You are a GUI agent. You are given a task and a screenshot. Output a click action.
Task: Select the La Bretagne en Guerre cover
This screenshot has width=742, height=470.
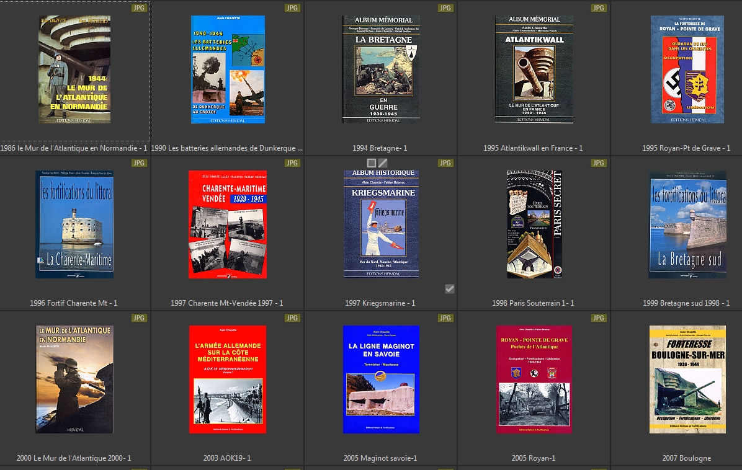[x=381, y=69]
